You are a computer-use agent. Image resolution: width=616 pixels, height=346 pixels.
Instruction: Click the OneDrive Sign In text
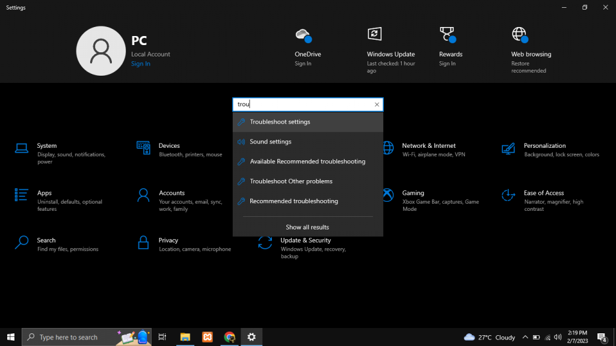pos(303,64)
